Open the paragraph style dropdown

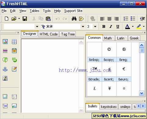click(x=37, y=27)
